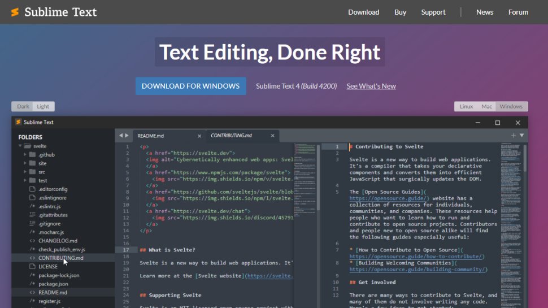Viewport: 548px width, 308px height.
Task: Show the Mac screenshot version
Action: coord(486,106)
